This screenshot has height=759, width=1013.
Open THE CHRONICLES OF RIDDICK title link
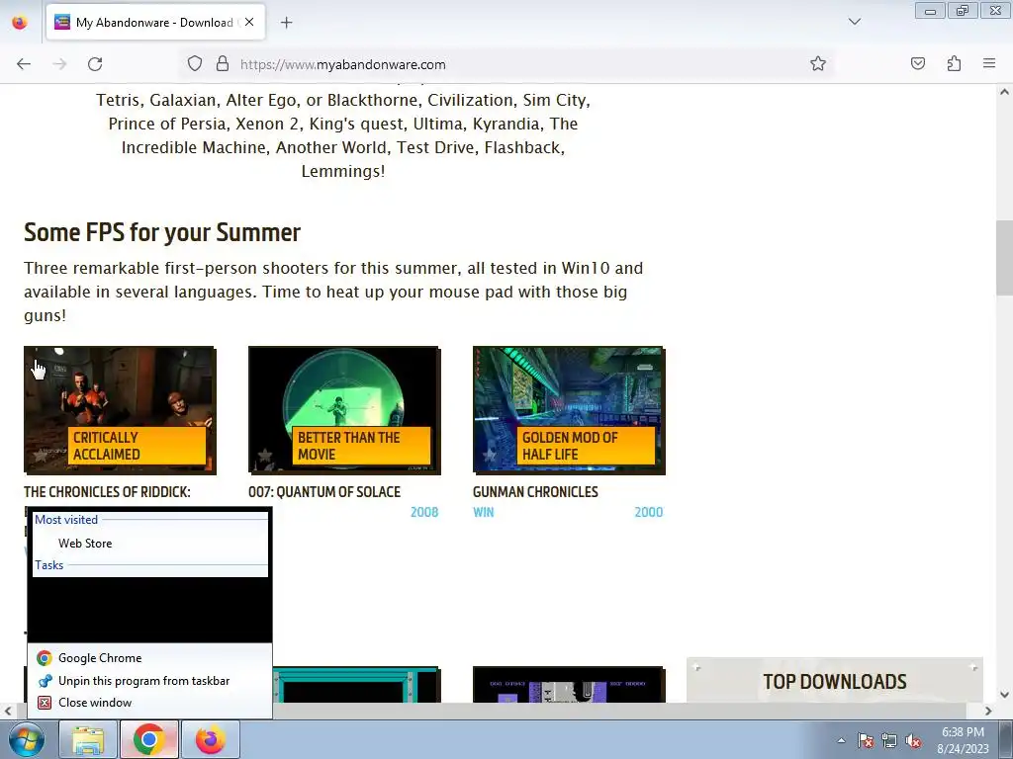(x=107, y=492)
